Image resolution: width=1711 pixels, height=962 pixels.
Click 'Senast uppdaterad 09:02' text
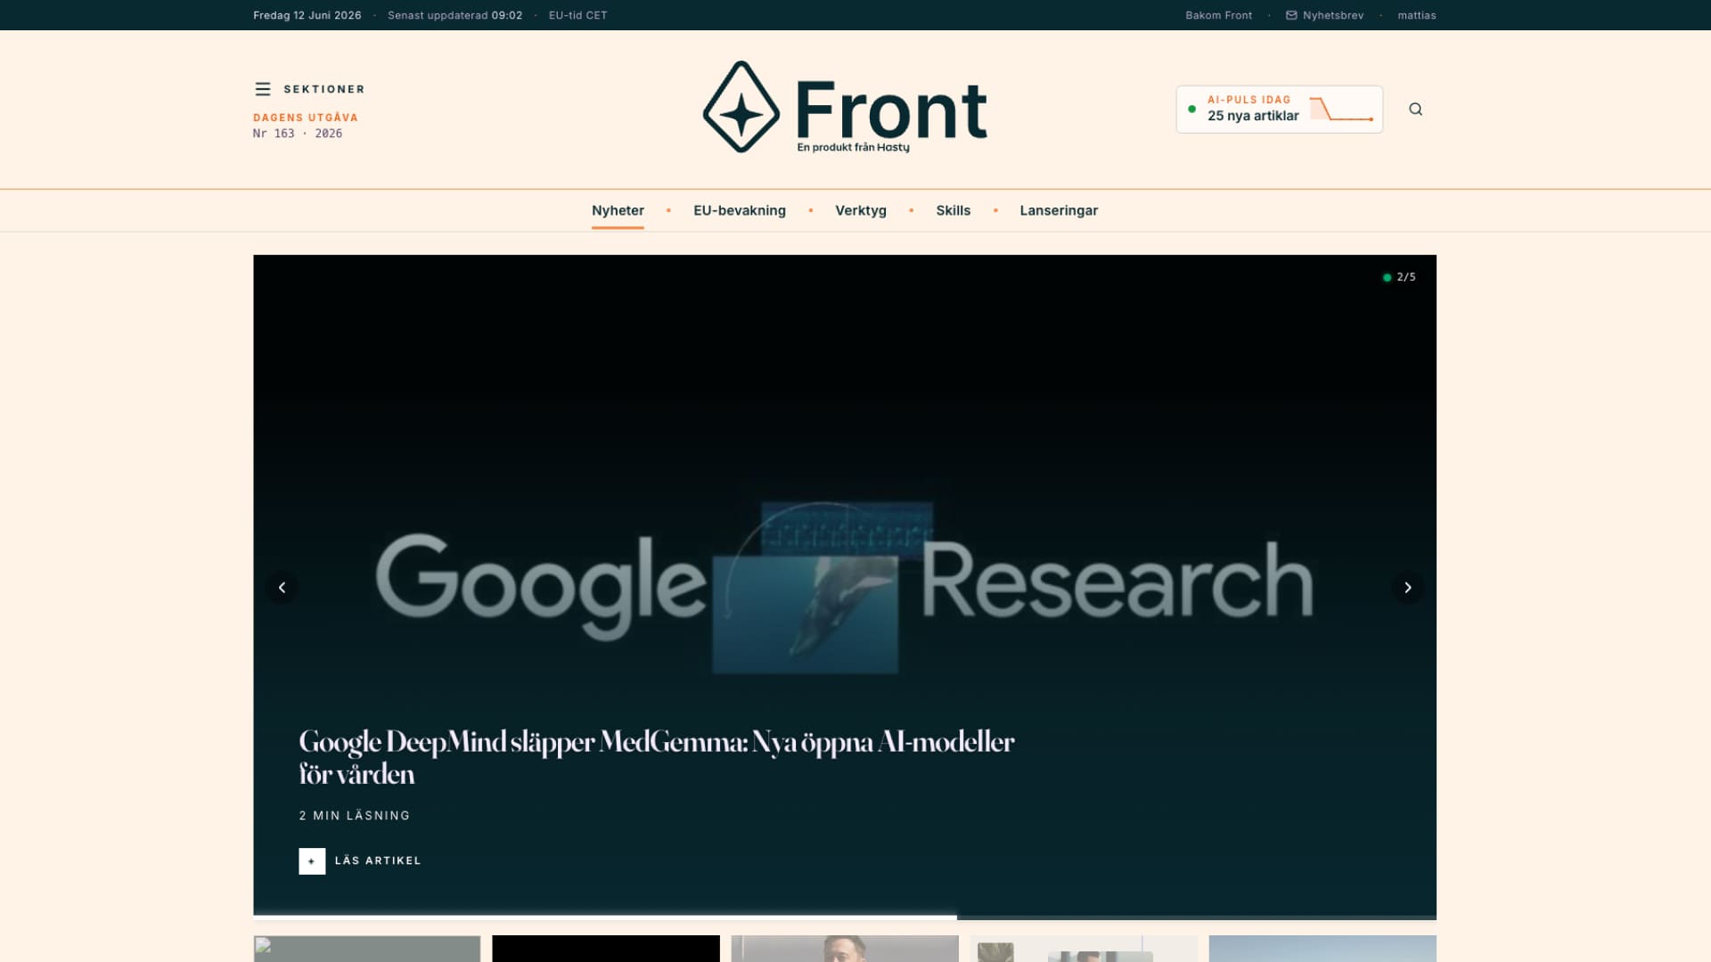(454, 15)
